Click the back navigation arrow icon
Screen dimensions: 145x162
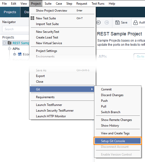98,22
